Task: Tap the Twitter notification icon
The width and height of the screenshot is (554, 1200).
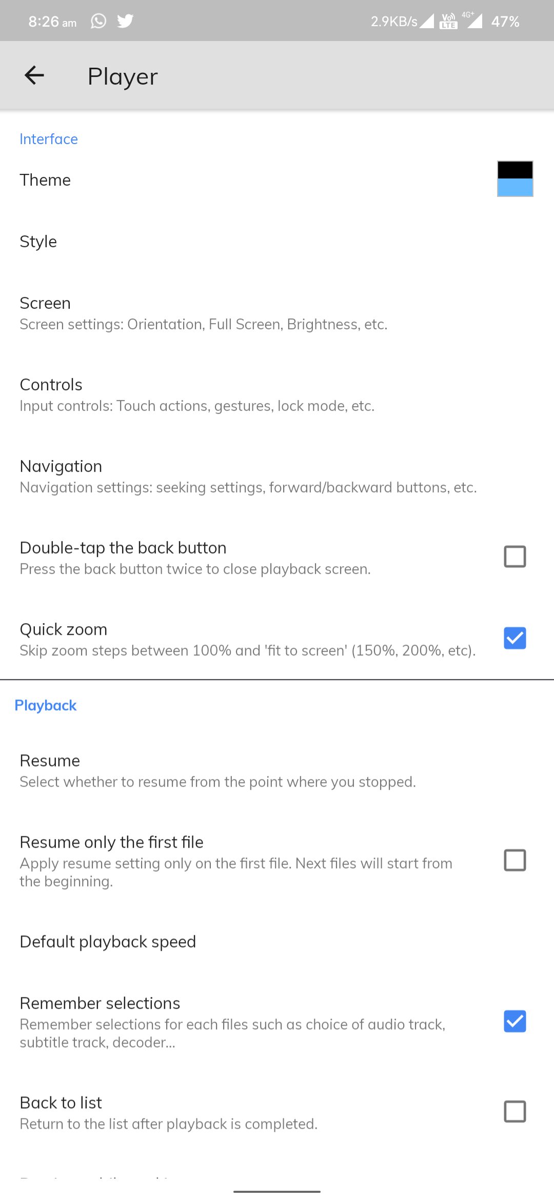Action: 125,21
